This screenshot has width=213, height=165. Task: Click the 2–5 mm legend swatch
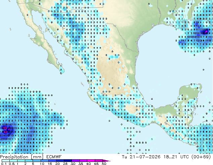coord(29,161)
